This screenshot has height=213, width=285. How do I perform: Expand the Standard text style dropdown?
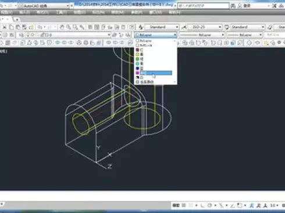point(162,27)
